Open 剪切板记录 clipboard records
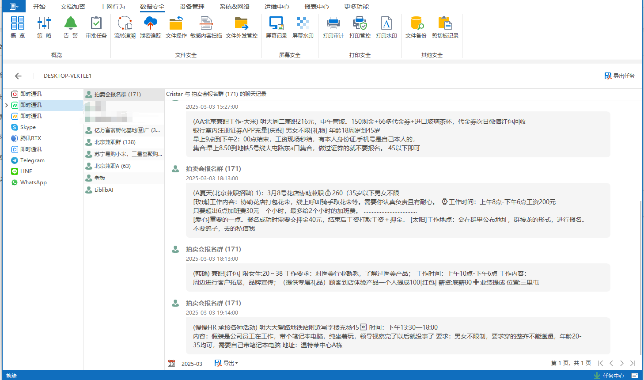 [x=445, y=27]
